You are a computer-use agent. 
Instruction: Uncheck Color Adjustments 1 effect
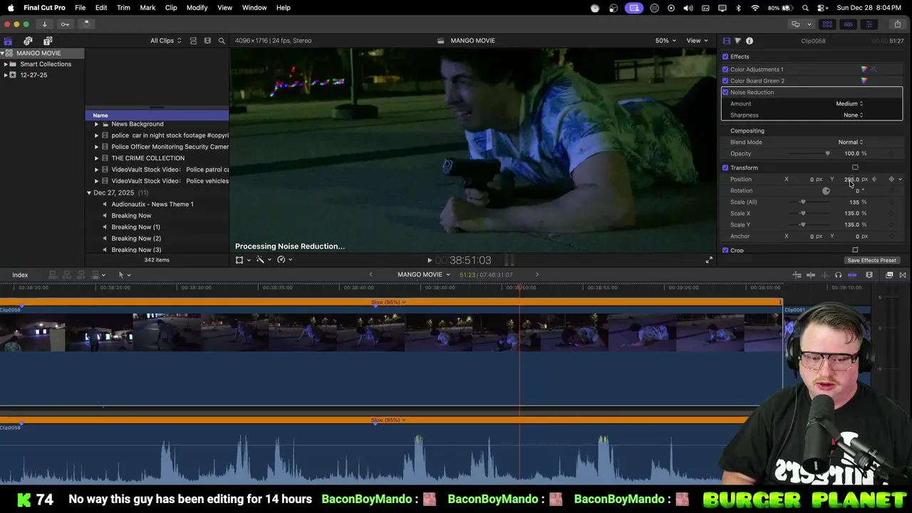[x=725, y=69]
